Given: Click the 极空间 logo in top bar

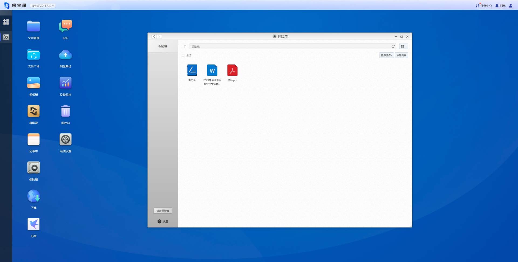Looking at the screenshot, I should tap(15, 5).
